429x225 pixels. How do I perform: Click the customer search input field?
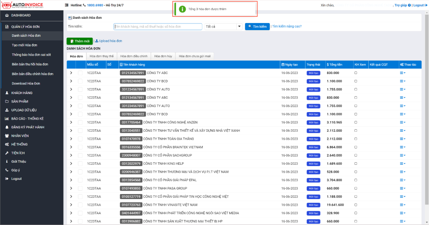coord(158,26)
